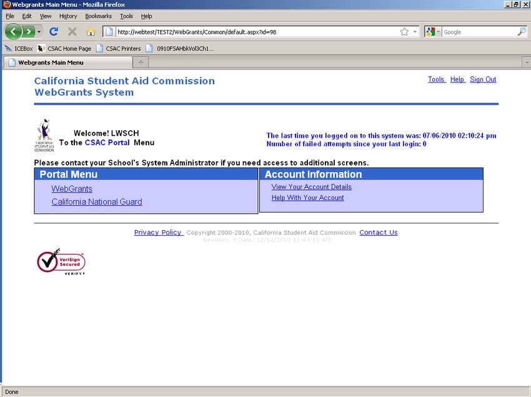Reload the page with the refresh icon

(54, 32)
